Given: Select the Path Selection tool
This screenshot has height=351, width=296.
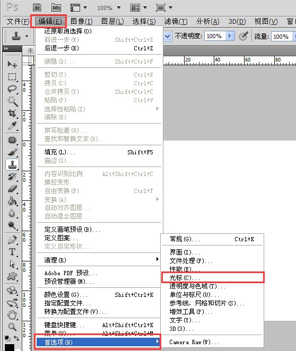Looking at the screenshot, I should coord(12,264).
